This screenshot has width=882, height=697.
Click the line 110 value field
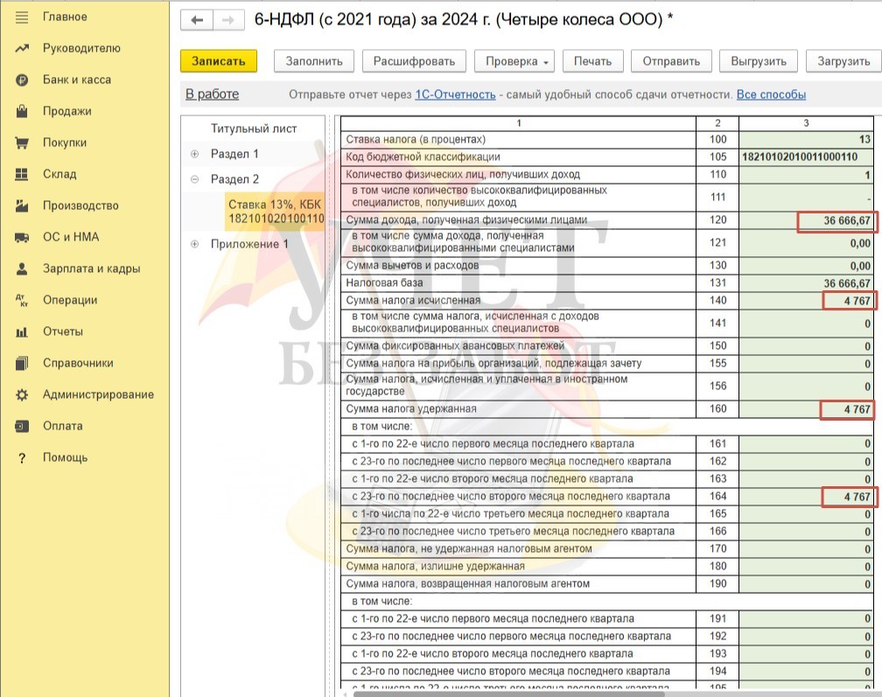pos(806,174)
